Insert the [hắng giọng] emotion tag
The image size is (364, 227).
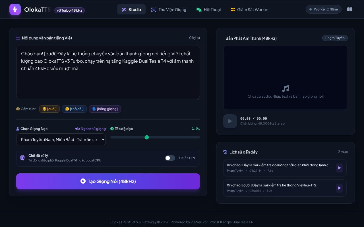(105, 109)
